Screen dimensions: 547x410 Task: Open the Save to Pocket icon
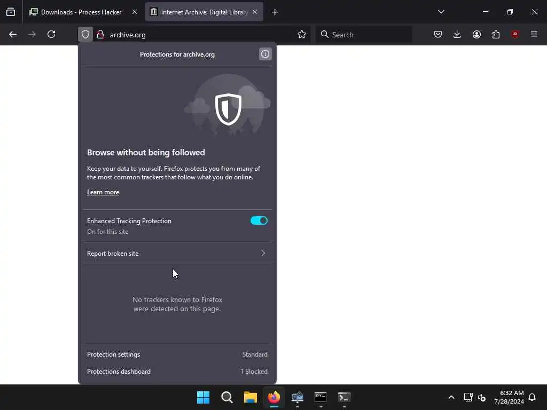pyautogui.click(x=438, y=35)
